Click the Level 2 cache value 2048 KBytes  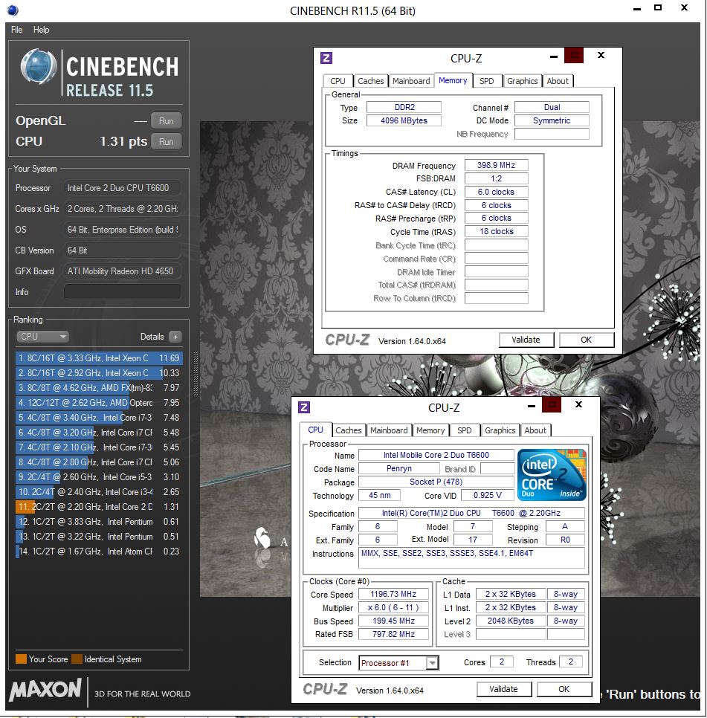pyautogui.click(x=511, y=621)
